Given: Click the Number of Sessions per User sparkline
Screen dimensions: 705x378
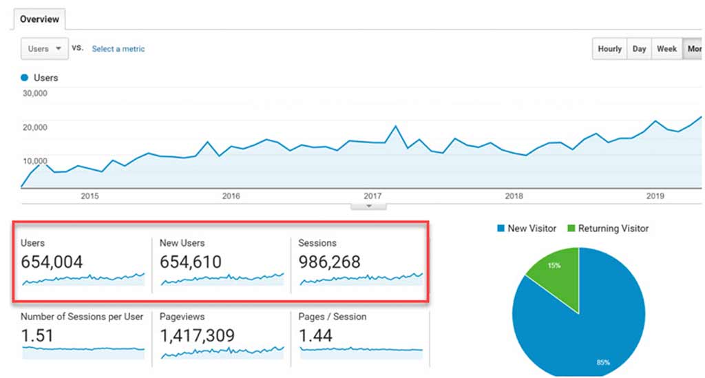Looking at the screenshot, I should tap(83, 352).
